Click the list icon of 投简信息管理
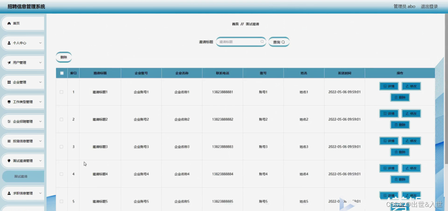 (10, 141)
